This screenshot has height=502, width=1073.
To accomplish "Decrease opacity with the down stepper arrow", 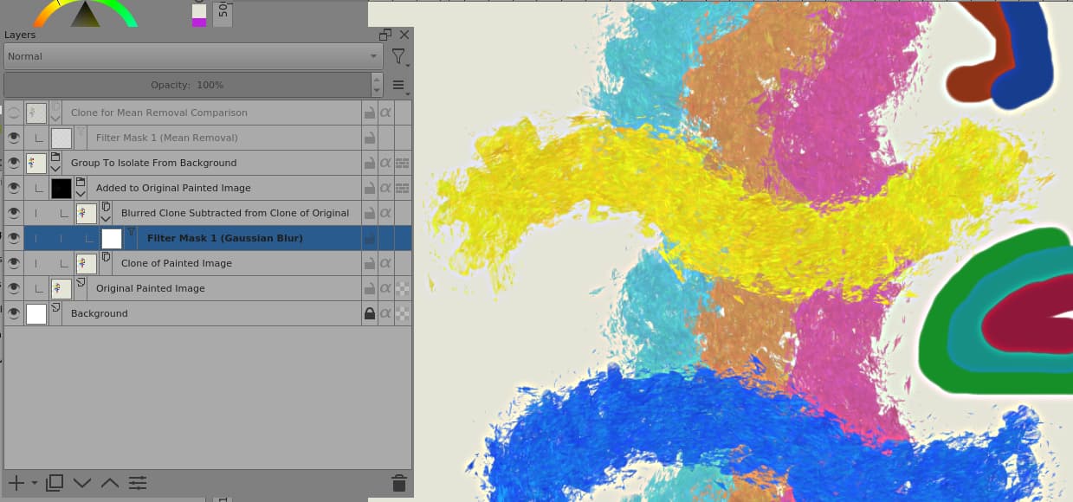I will (x=377, y=90).
